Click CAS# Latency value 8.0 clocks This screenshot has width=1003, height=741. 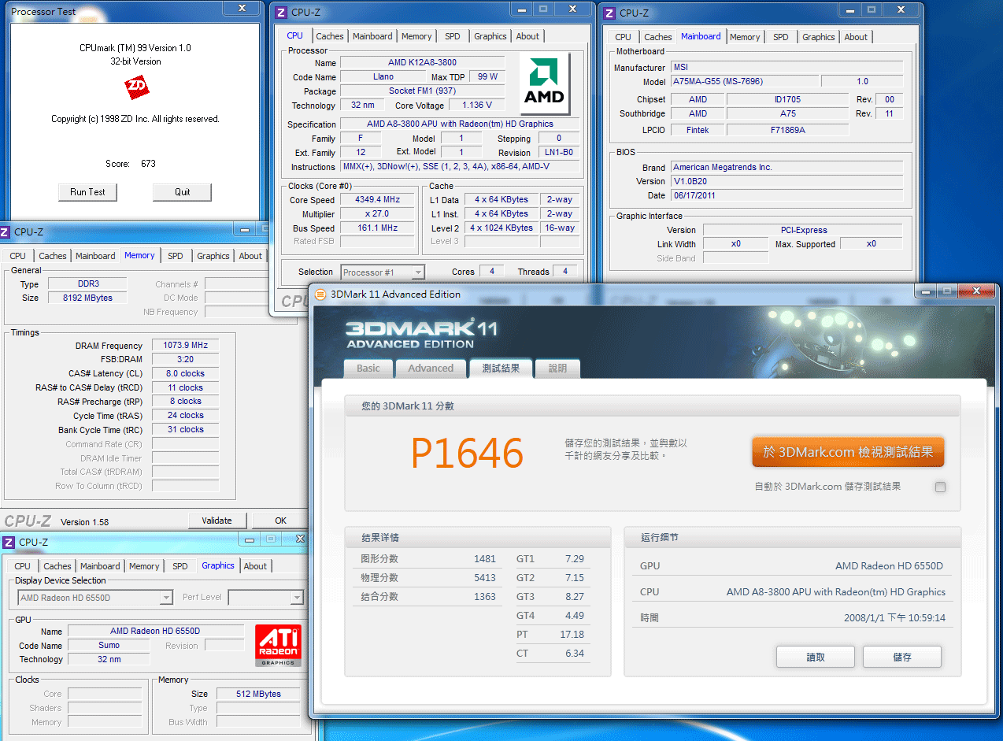[x=186, y=374]
